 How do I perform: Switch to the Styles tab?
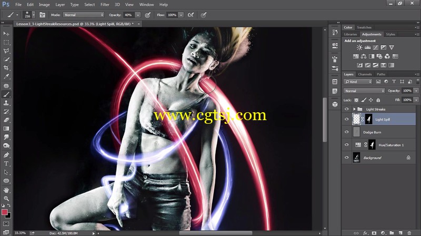click(x=390, y=34)
